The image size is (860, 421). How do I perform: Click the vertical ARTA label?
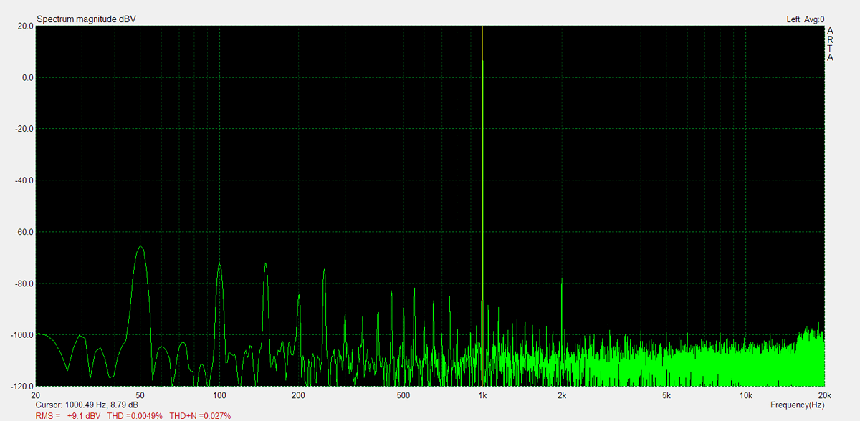coord(830,44)
